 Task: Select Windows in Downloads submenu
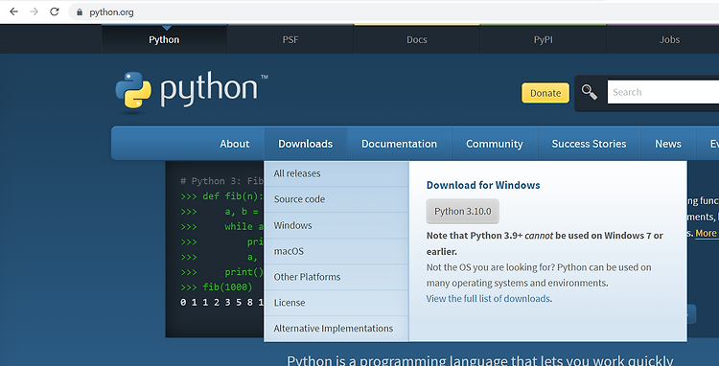[x=336, y=225]
